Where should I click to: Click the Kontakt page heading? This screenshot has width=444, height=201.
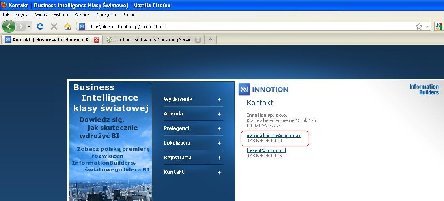coord(260,103)
